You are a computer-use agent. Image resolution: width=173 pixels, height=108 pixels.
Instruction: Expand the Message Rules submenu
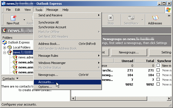click(67, 56)
